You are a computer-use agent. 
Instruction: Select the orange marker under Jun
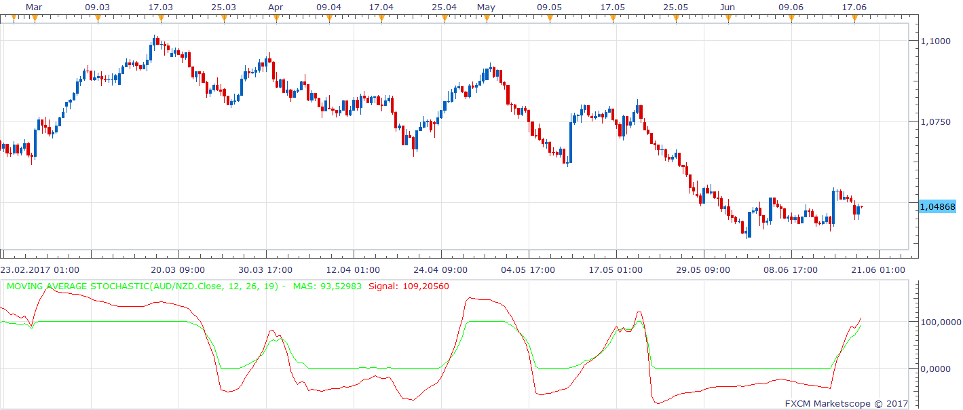pyautogui.click(x=728, y=18)
